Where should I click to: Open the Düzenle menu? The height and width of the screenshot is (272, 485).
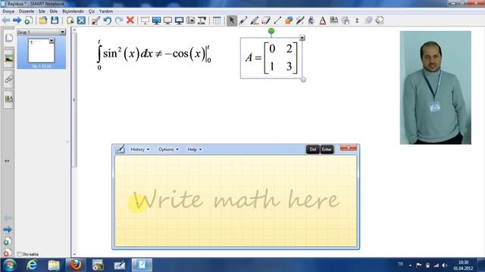coord(27,11)
